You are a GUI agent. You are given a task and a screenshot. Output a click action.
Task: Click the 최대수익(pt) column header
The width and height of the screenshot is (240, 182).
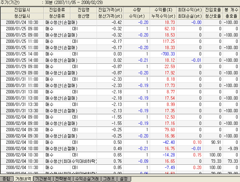[189, 10]
